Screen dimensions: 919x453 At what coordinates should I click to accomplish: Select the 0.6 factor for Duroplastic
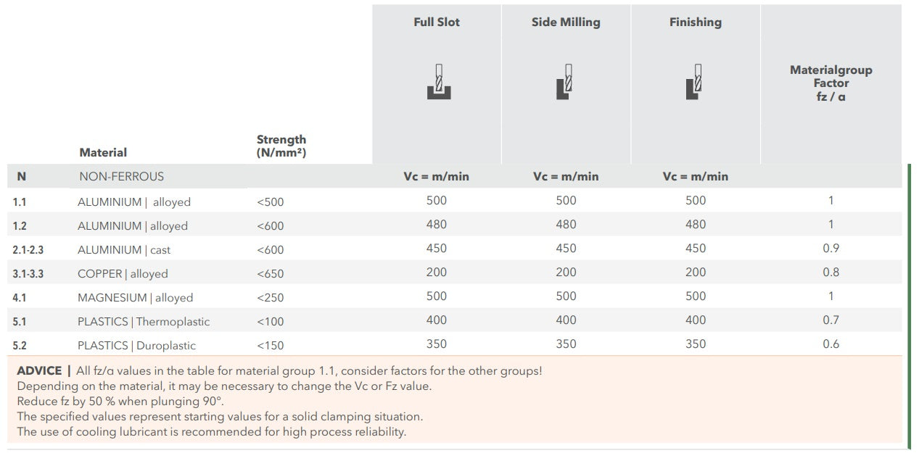coord(831,344)
